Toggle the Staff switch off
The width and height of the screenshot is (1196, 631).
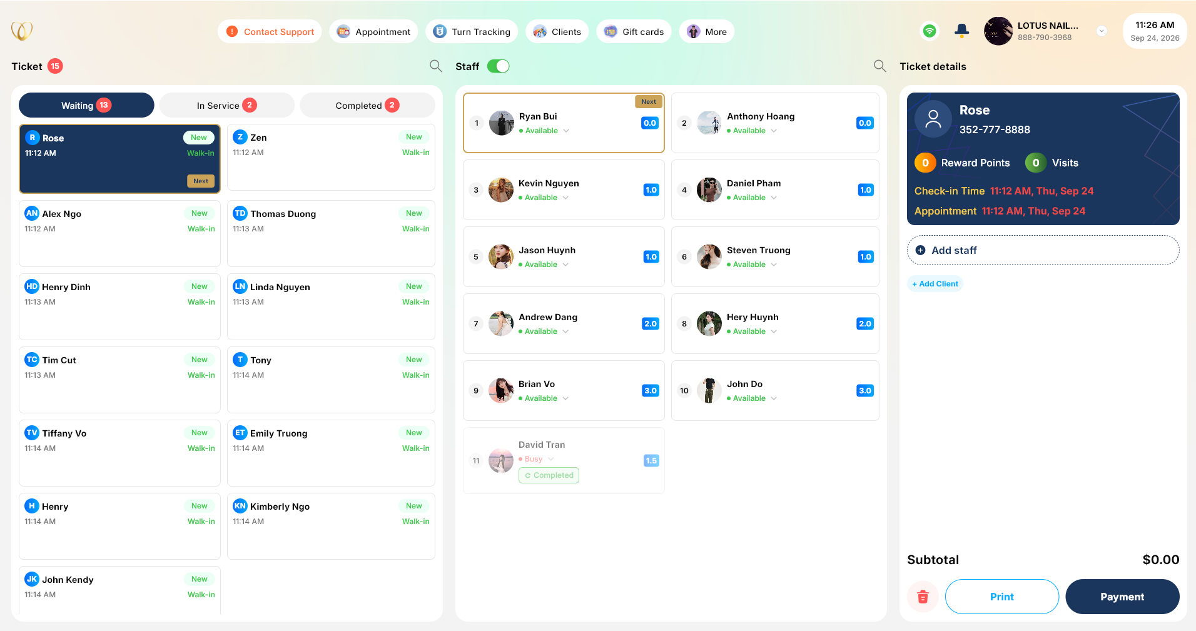point(499,66)
